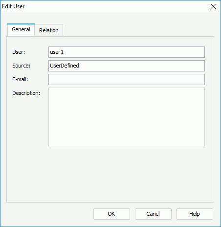The width and height of the screenshot is (221, 227).
Task: Click the E-mail: label
Action: pos(20,79)
